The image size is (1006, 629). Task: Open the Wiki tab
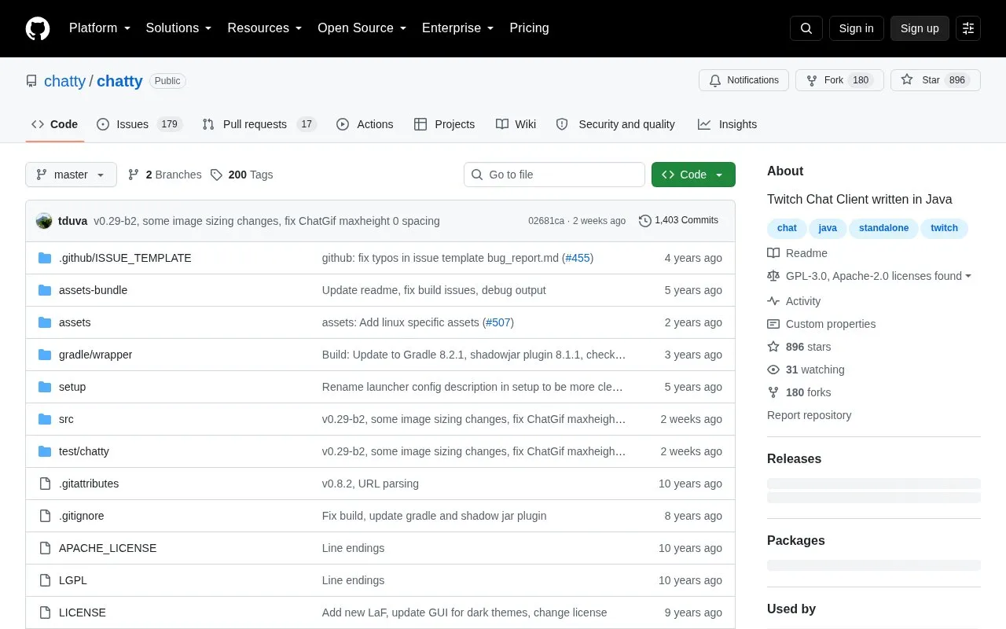pos(516,124)
